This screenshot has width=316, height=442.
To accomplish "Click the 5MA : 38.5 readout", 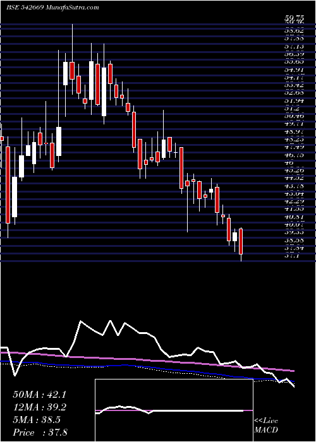I will pyautogui.click(x=37, y=420).
